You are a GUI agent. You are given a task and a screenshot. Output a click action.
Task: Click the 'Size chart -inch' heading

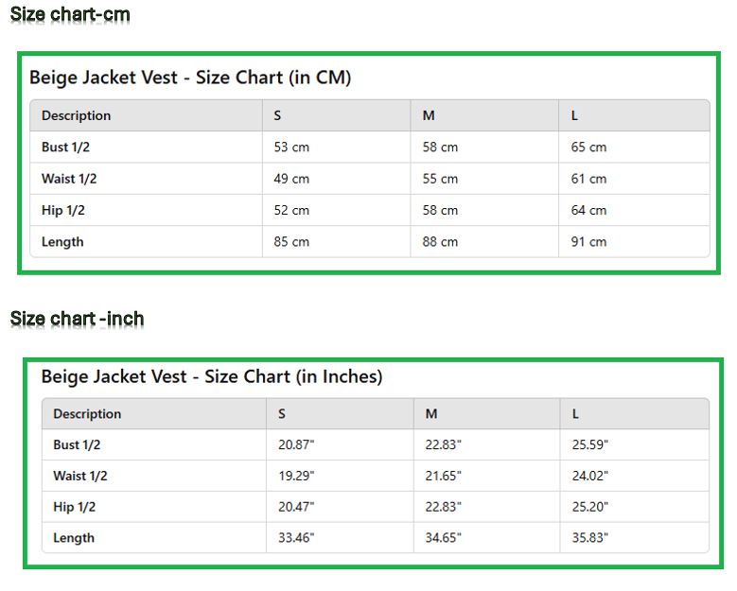point(77,319)
